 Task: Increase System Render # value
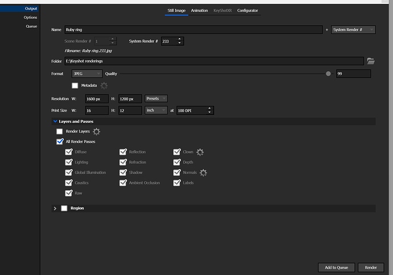[179, 39]
